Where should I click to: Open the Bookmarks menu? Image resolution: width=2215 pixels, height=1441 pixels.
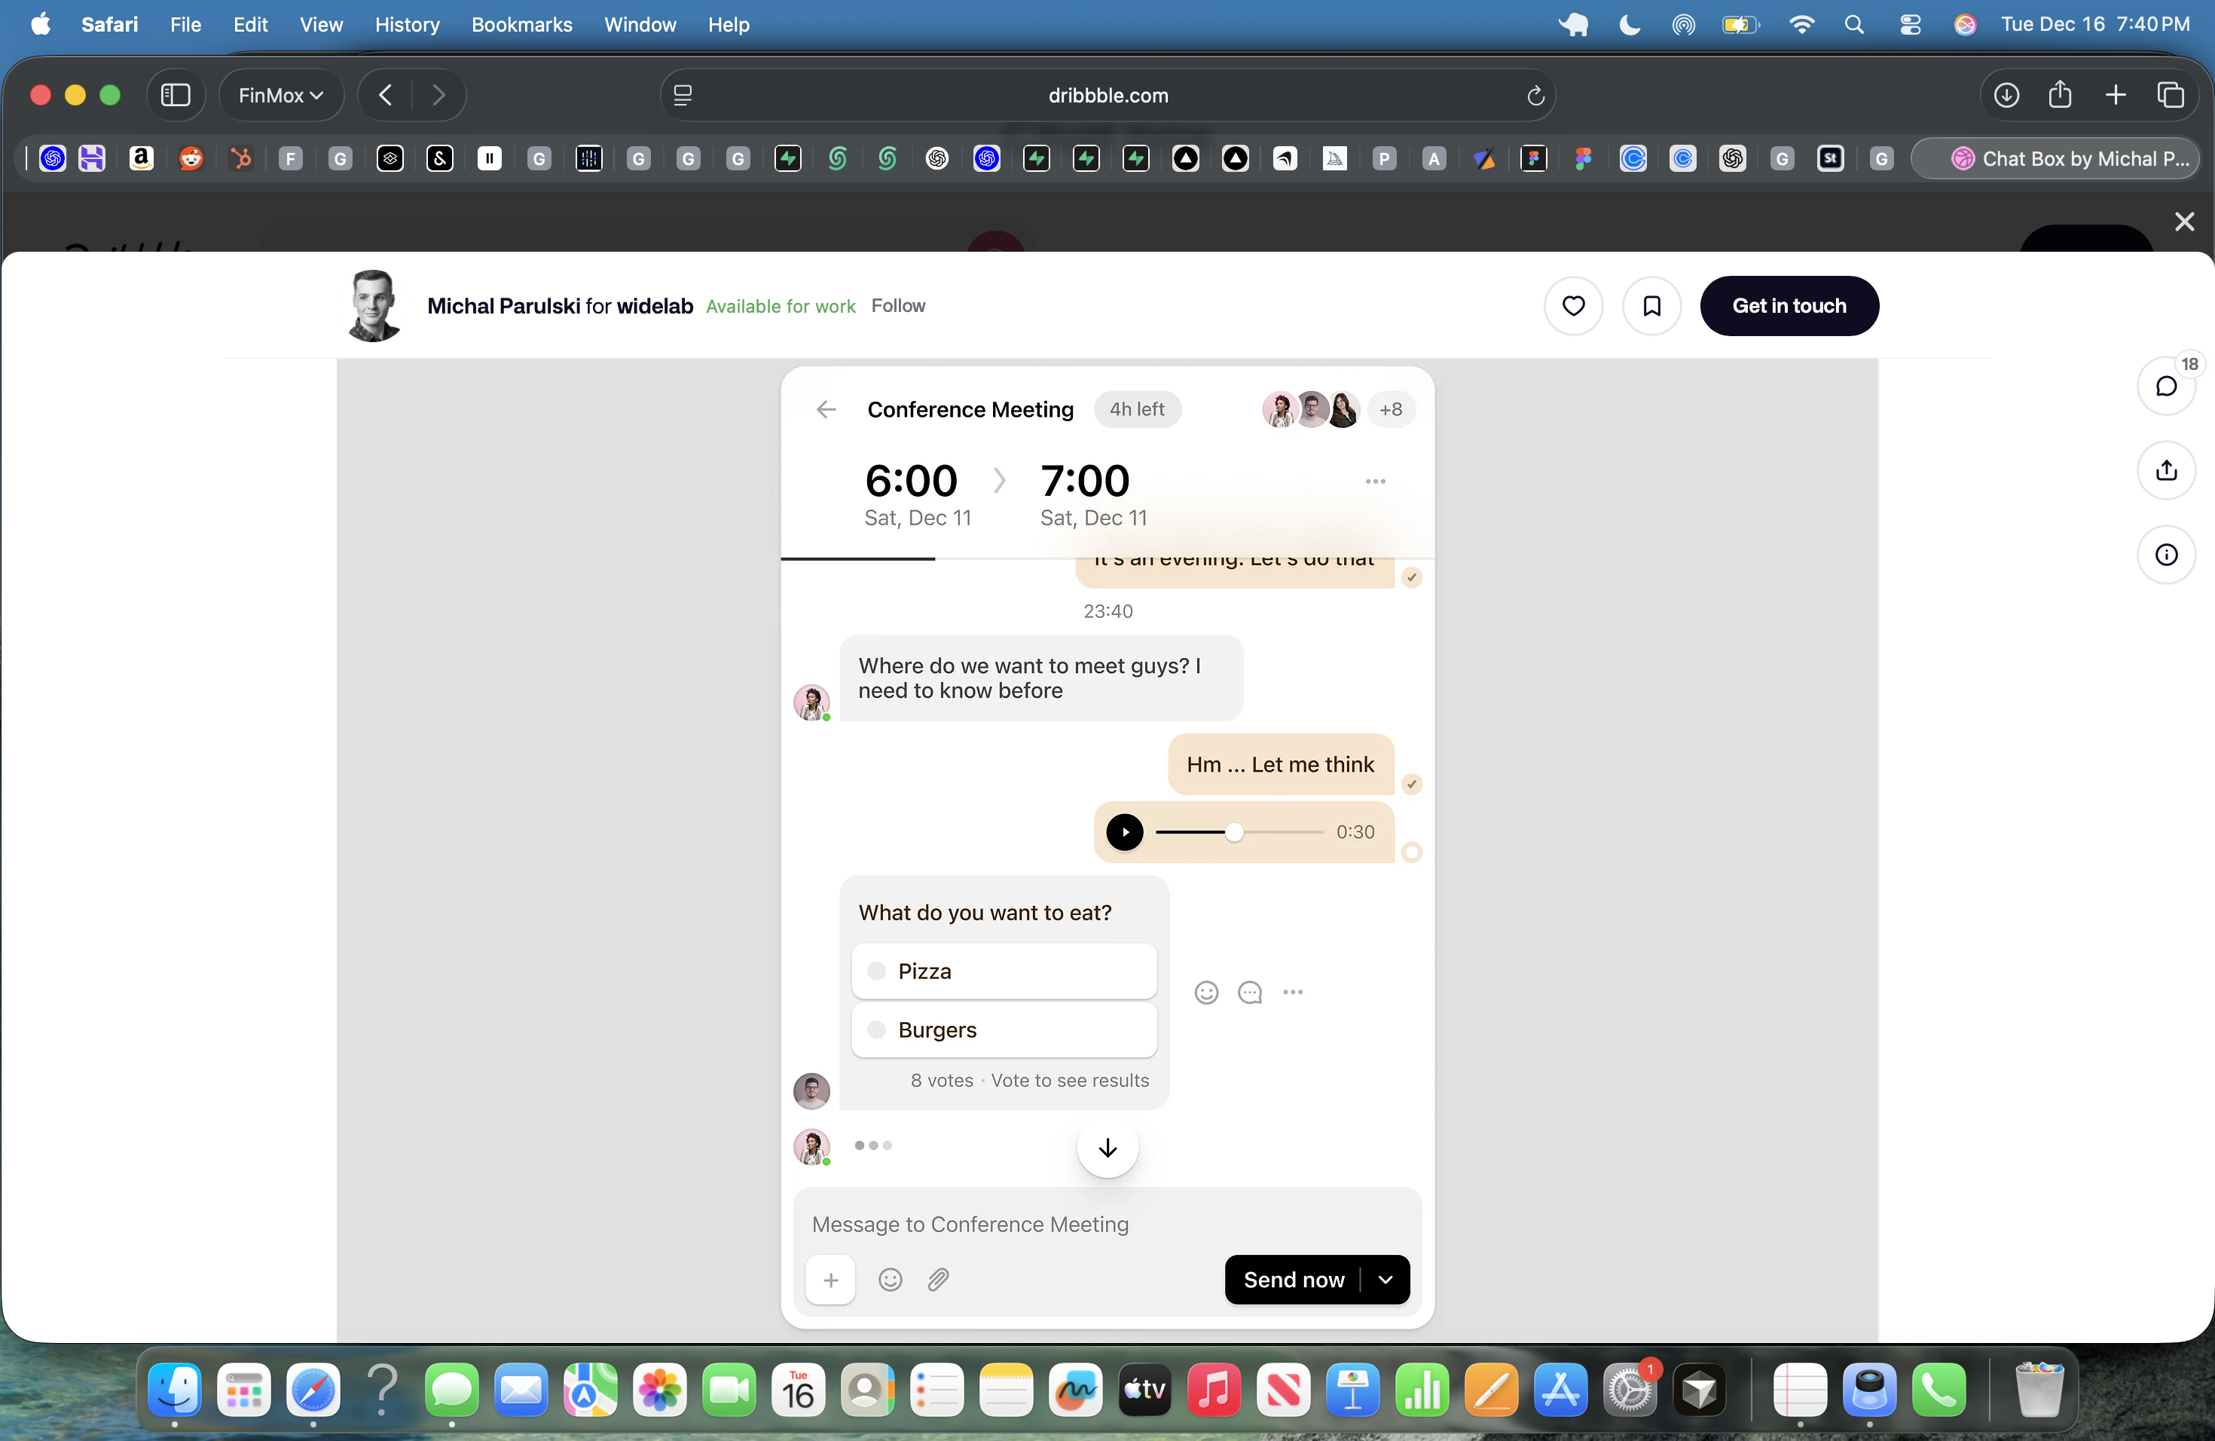coord(521,25)
